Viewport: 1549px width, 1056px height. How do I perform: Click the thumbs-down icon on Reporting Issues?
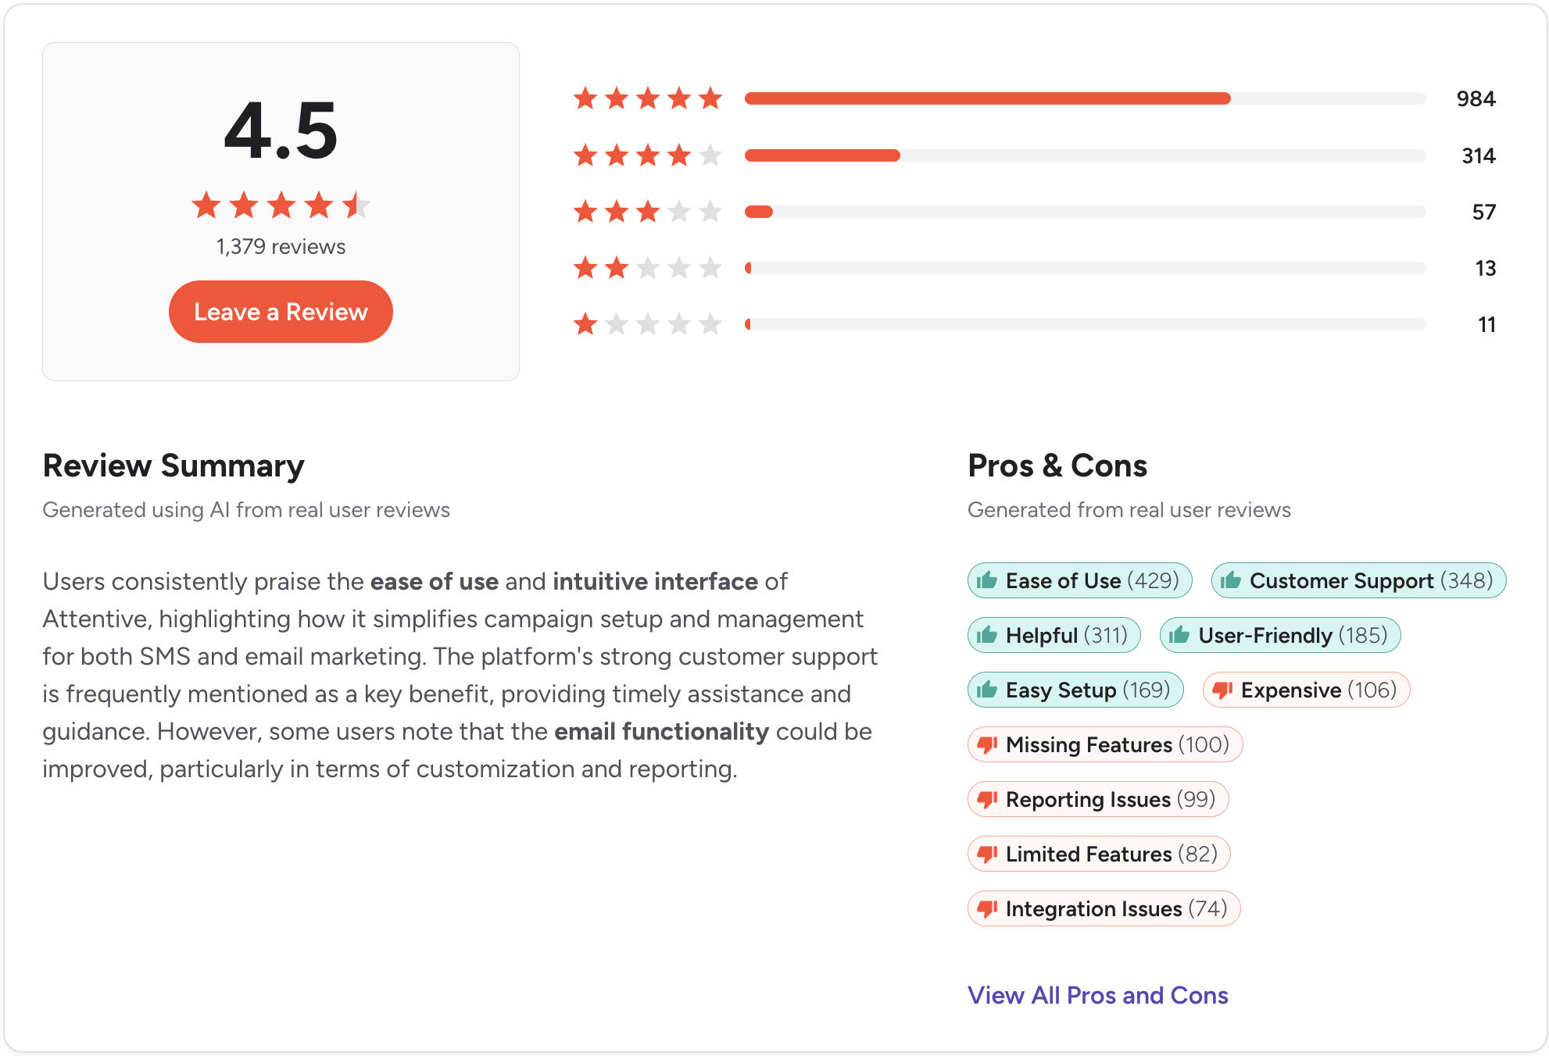tap(988, 799)
